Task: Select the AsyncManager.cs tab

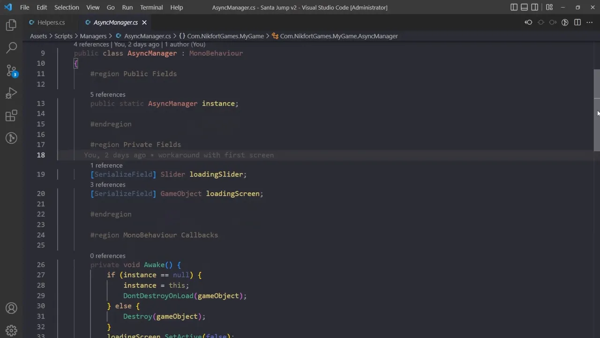Action: (115, 23)
